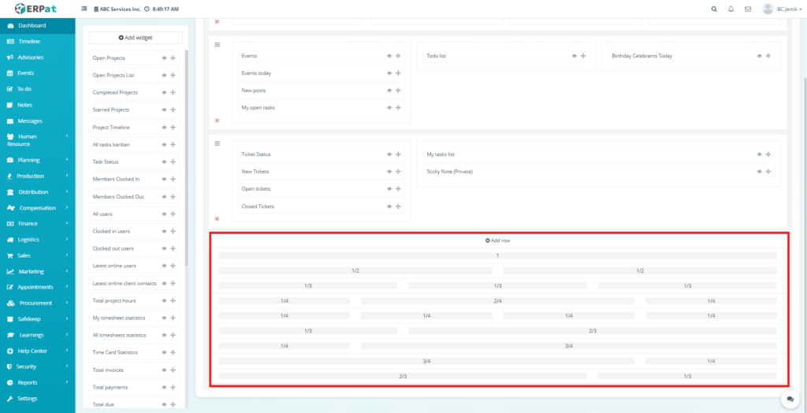Image resolution: width=807 pixels, height=413 pixels.
Task: Toggle eye icon for New posts widget
Action: tap(389, 90)
